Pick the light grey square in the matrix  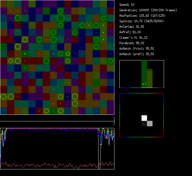click(x=150, y=124)
